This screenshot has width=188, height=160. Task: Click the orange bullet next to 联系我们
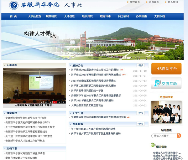click(x=165, y=2)
